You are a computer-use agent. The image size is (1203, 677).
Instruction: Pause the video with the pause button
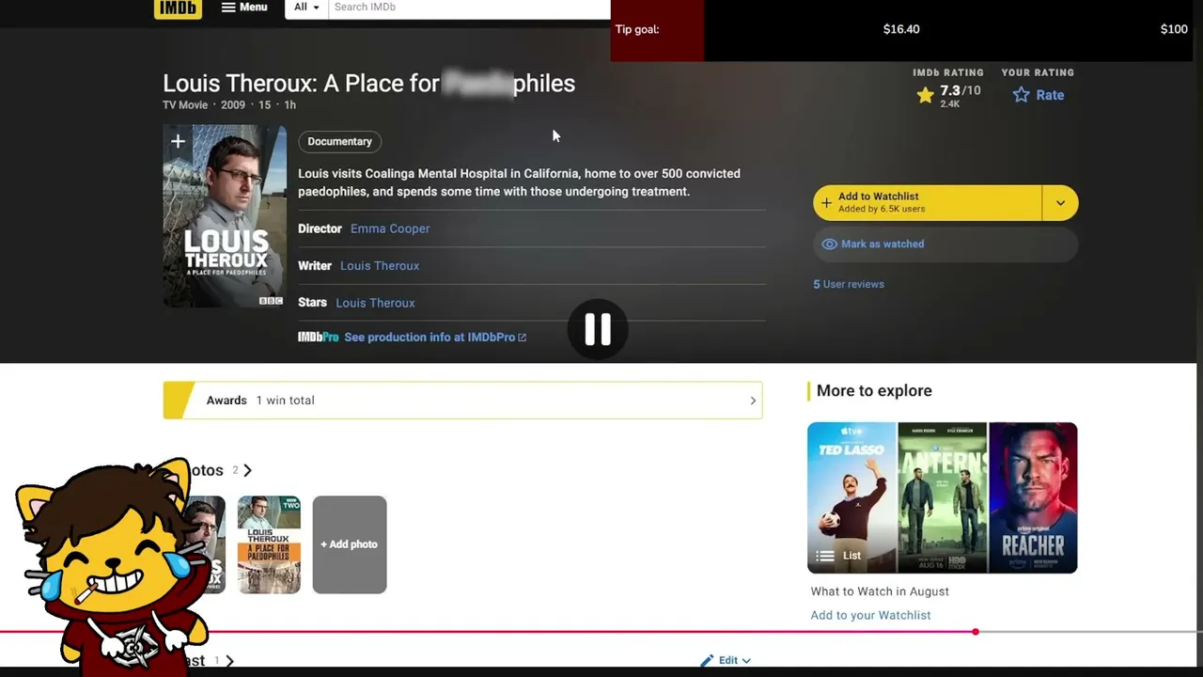598,329
